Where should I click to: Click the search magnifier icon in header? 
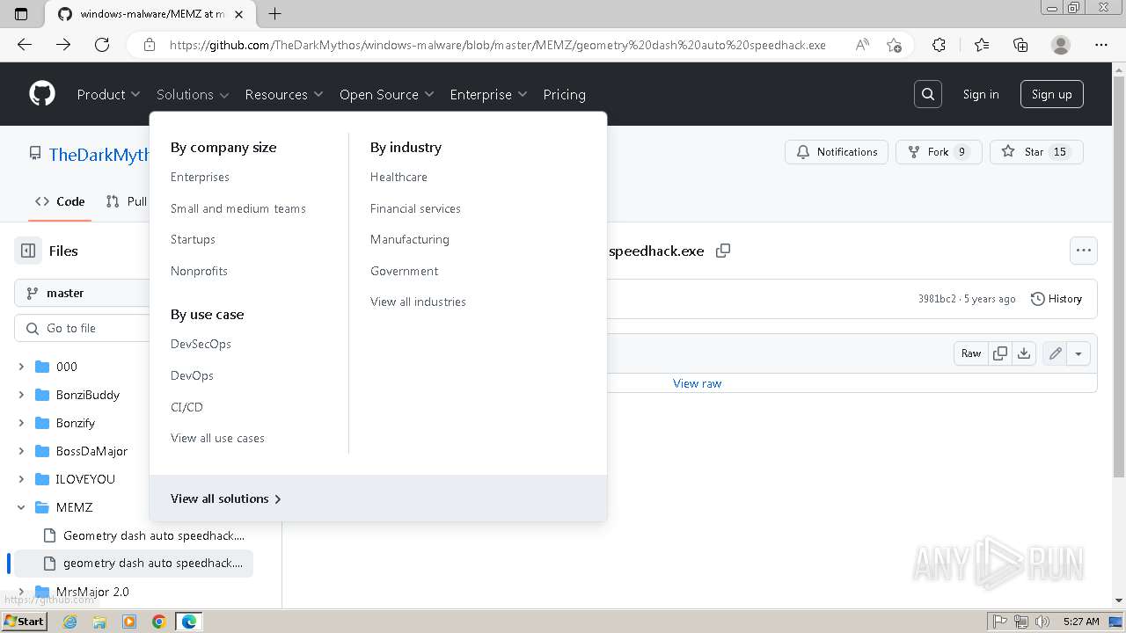(x=928, y=94)
